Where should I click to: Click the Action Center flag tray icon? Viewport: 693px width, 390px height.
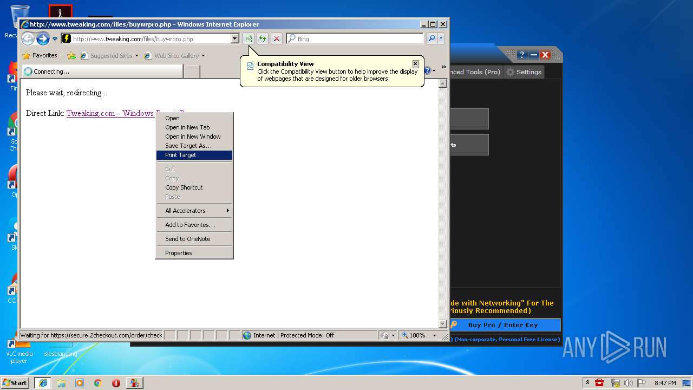click(x=642, y=382)
